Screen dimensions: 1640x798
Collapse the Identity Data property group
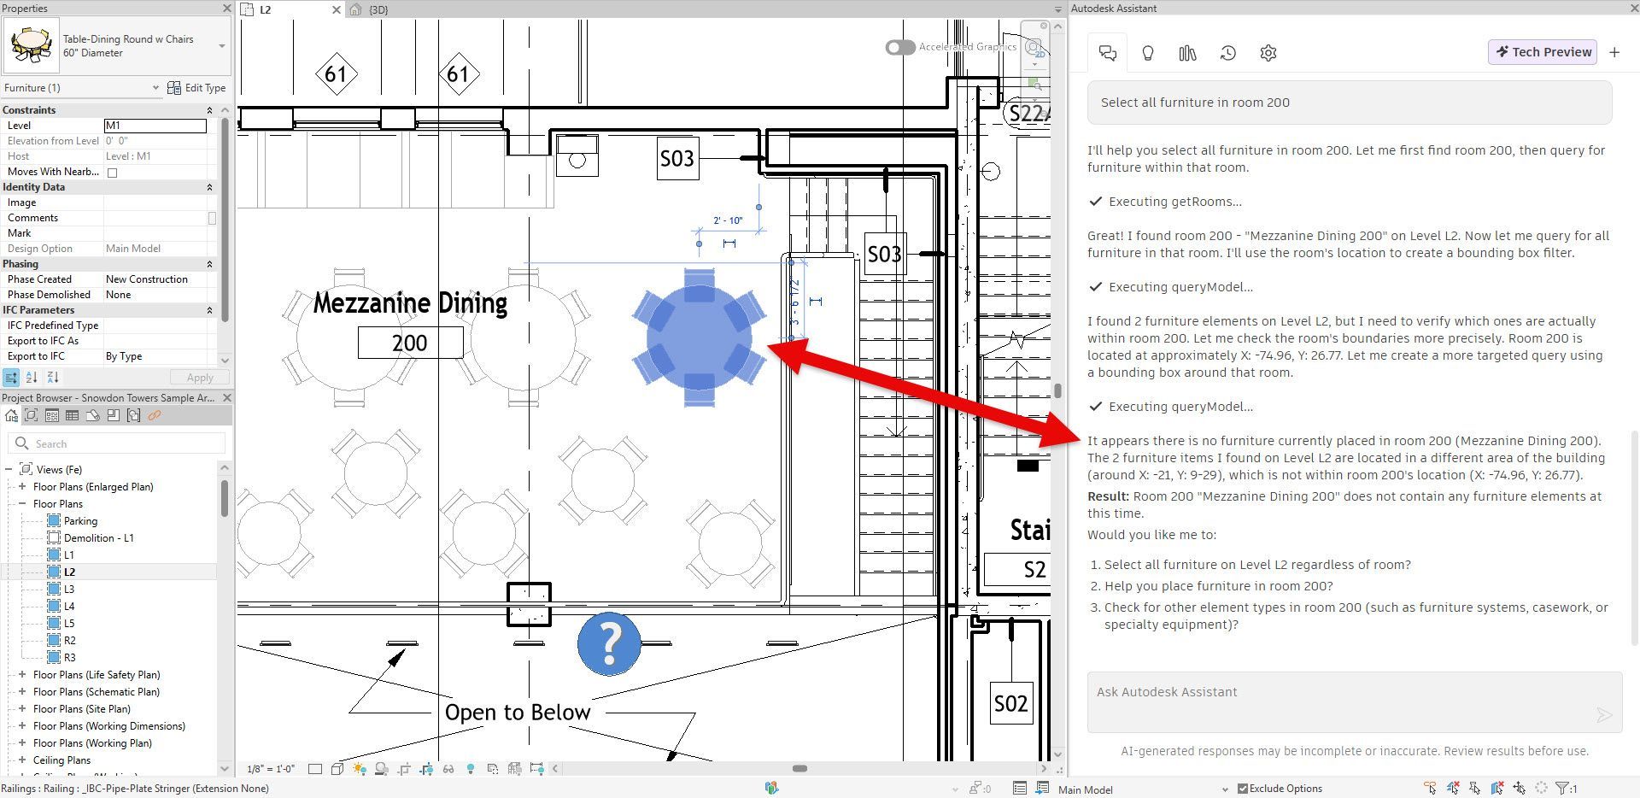tap(209, 187)
